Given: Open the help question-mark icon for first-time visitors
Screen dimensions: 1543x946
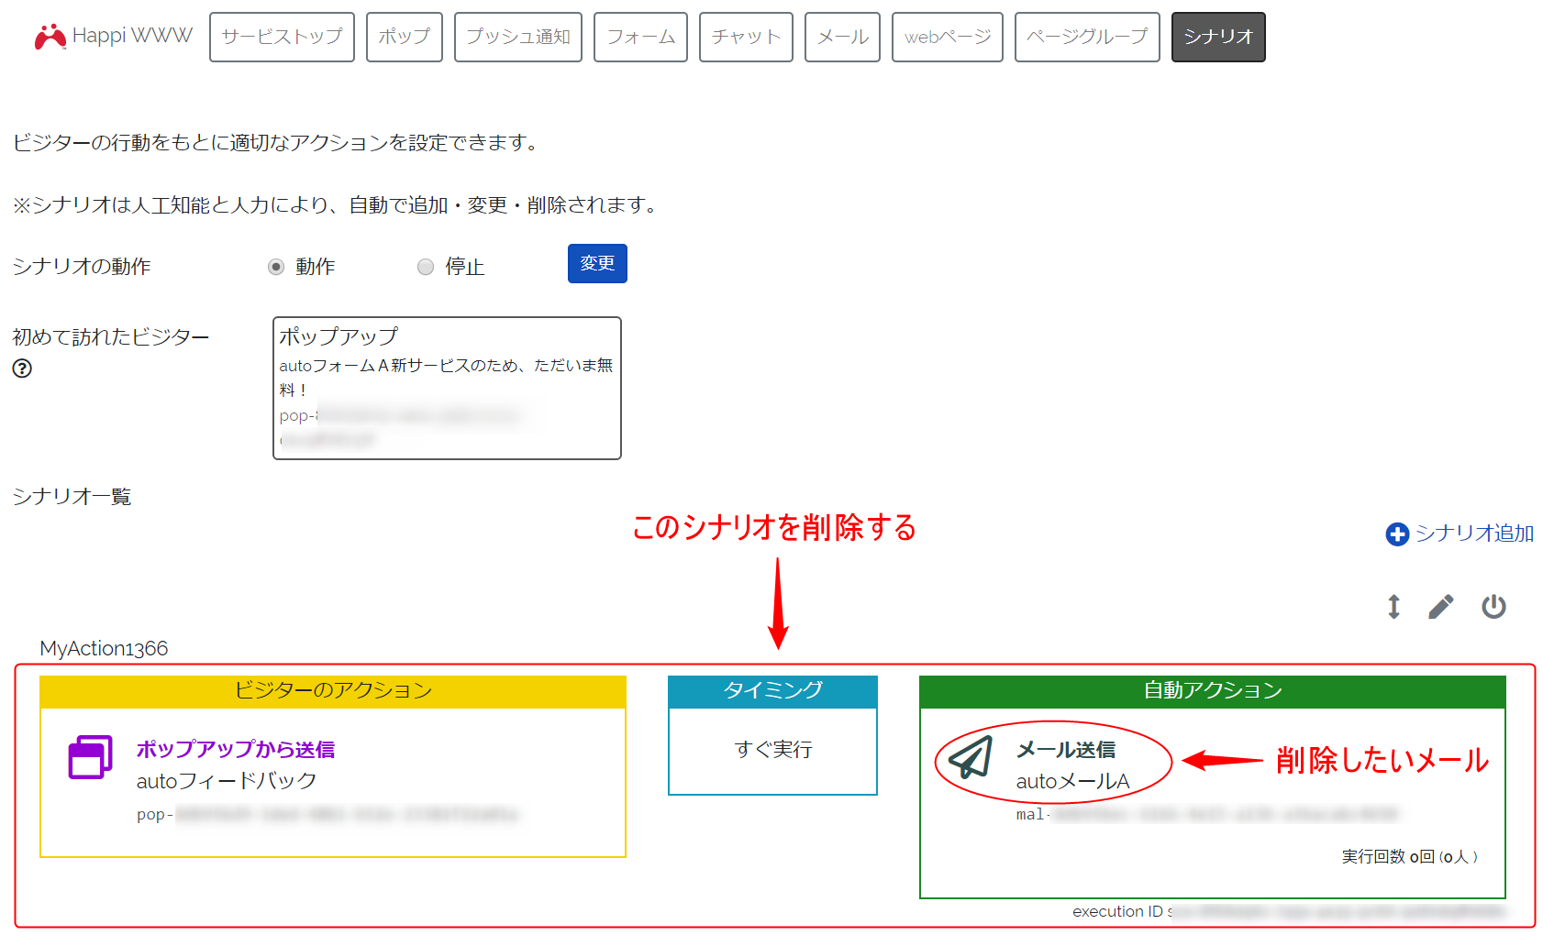Looking at the screenshot, I should [x=22, y=368].
